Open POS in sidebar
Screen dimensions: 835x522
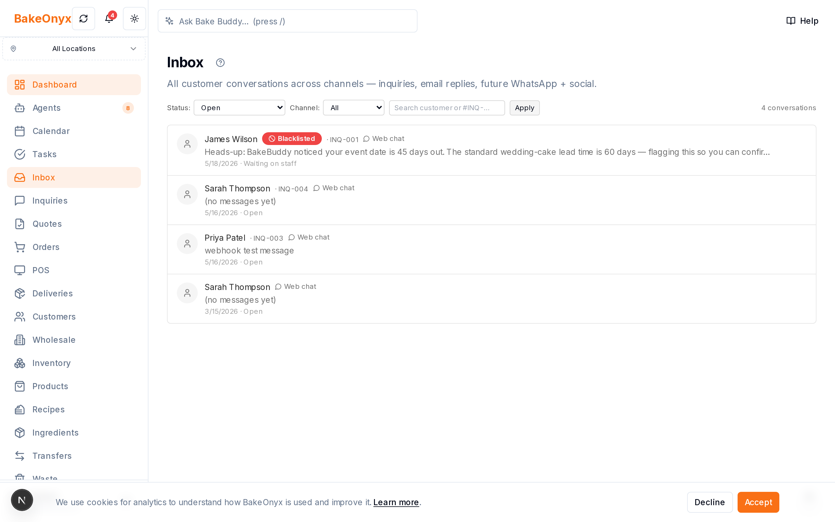point(74,270)
